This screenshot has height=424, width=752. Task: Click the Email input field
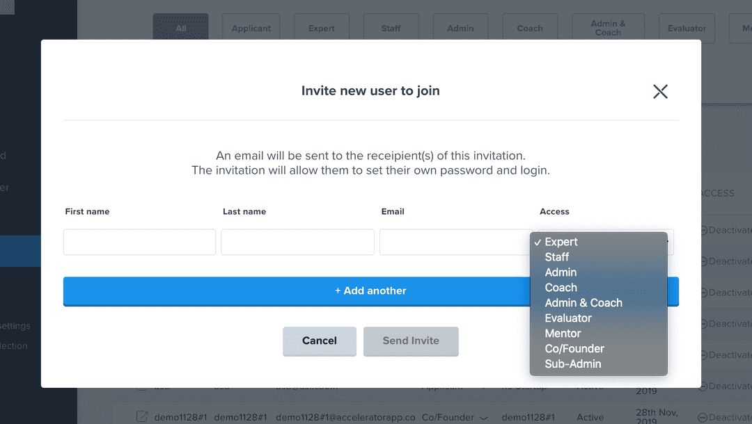[455, 243]
